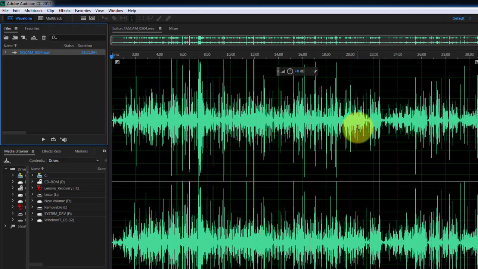Select the Lasso Selection tool
This screenshot has height=269, width=478.
tap(150, 18)
